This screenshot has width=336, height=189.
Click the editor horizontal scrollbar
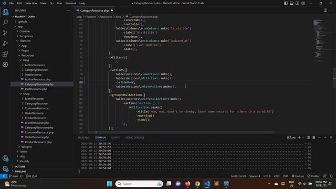click(x=181, y=132)
